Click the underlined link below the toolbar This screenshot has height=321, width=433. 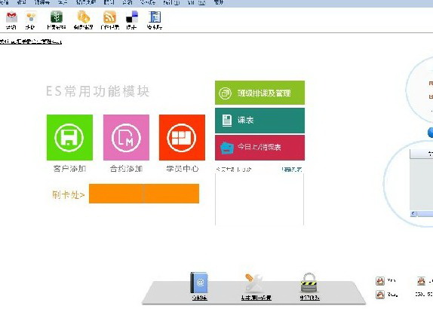pos(31,41)
